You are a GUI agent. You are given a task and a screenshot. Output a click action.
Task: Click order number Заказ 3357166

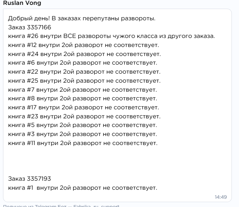(30, 27)
